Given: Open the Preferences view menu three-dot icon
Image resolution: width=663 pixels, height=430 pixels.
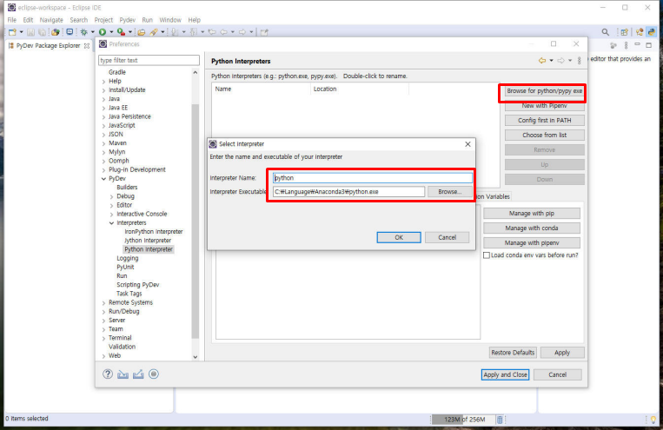Looking at the screenshot, I should tap(580, 61).
